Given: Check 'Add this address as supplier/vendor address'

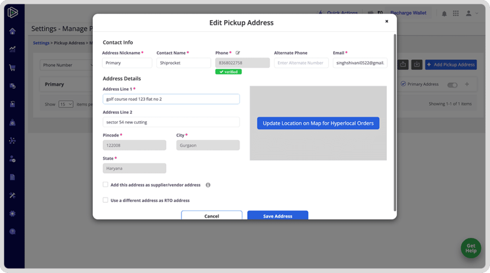Looking at the screenshot, I should click(105, 185).
